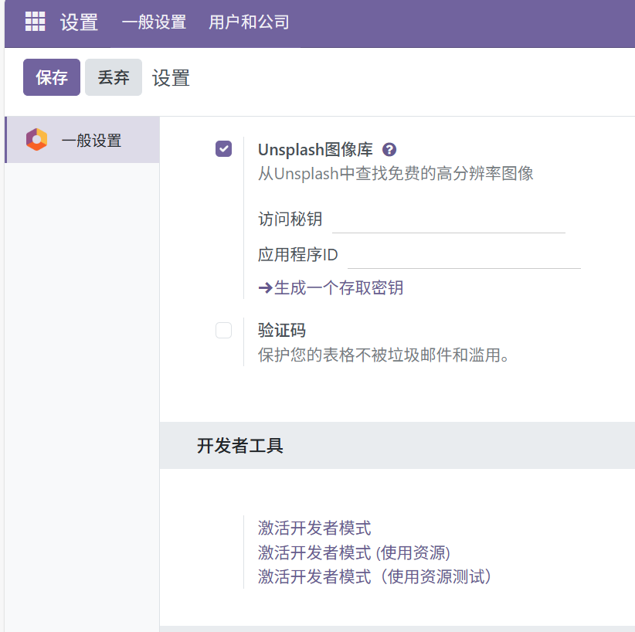Follow the 生成一个存取密钥 link

coord(331,288)
